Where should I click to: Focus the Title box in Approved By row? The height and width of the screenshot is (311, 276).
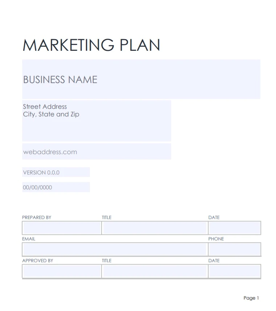click(x=155, y=271)
